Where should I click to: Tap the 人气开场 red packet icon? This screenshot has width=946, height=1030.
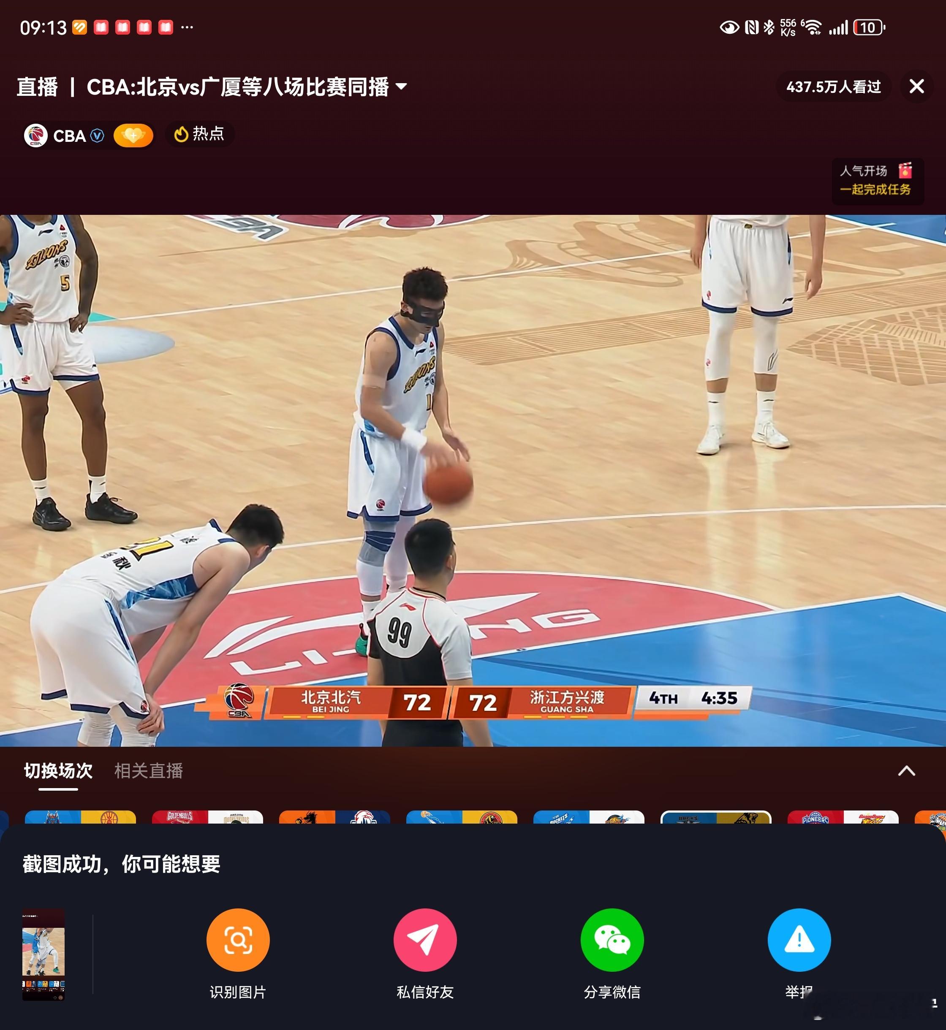pyautogui.click(x=905, y=171)
